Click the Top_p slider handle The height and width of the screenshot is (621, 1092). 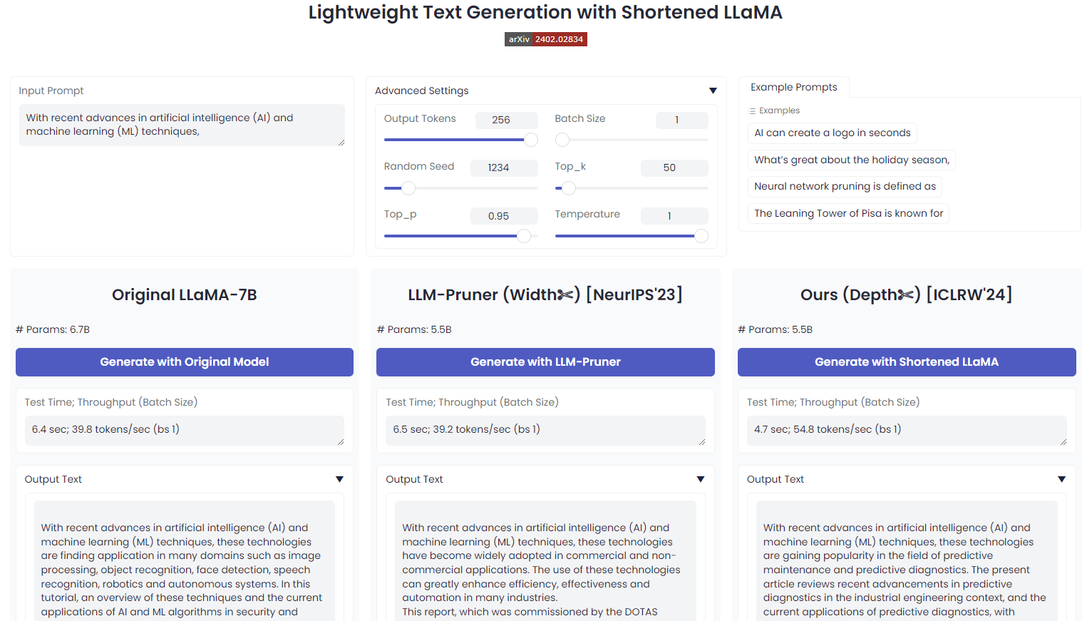524,236
